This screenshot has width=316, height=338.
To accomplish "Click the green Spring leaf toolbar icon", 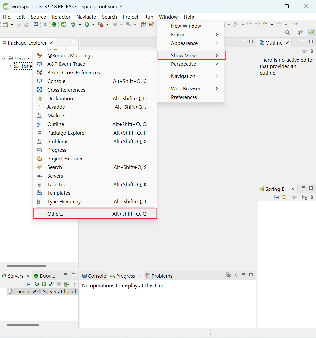I will click(x=63, y=24).
